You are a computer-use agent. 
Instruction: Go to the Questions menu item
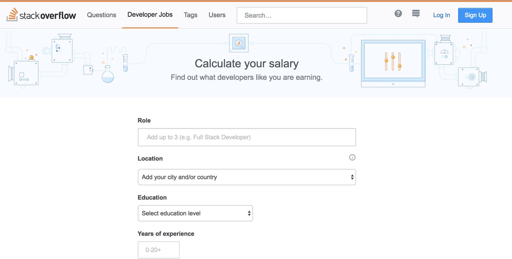pos(101,15)
